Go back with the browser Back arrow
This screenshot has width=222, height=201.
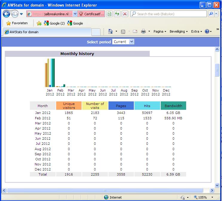point(6,14)
